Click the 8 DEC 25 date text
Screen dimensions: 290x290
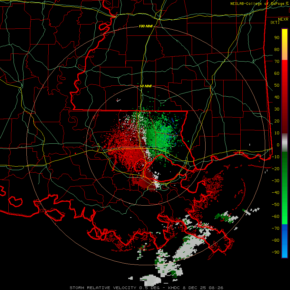[x=195, y=288]
